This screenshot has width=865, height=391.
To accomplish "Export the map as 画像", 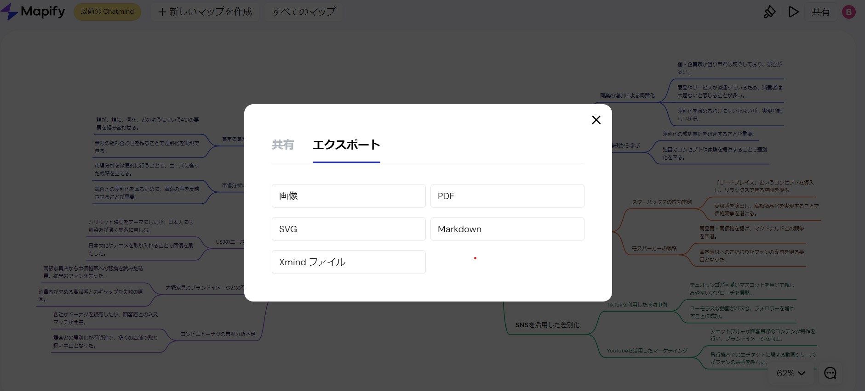I will click(x=349, y=196).
